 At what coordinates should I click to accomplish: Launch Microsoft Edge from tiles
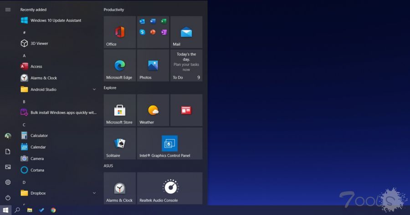(x=120, y=65)
